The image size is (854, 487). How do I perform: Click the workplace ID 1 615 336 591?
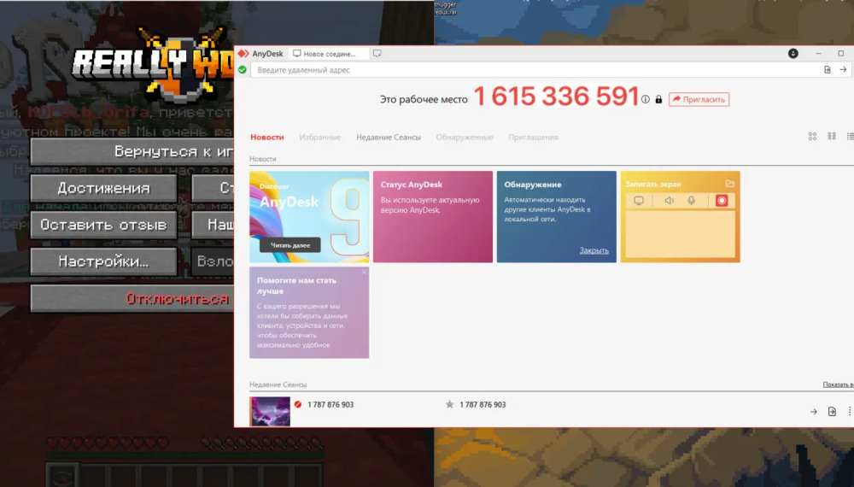click(556, 97)
